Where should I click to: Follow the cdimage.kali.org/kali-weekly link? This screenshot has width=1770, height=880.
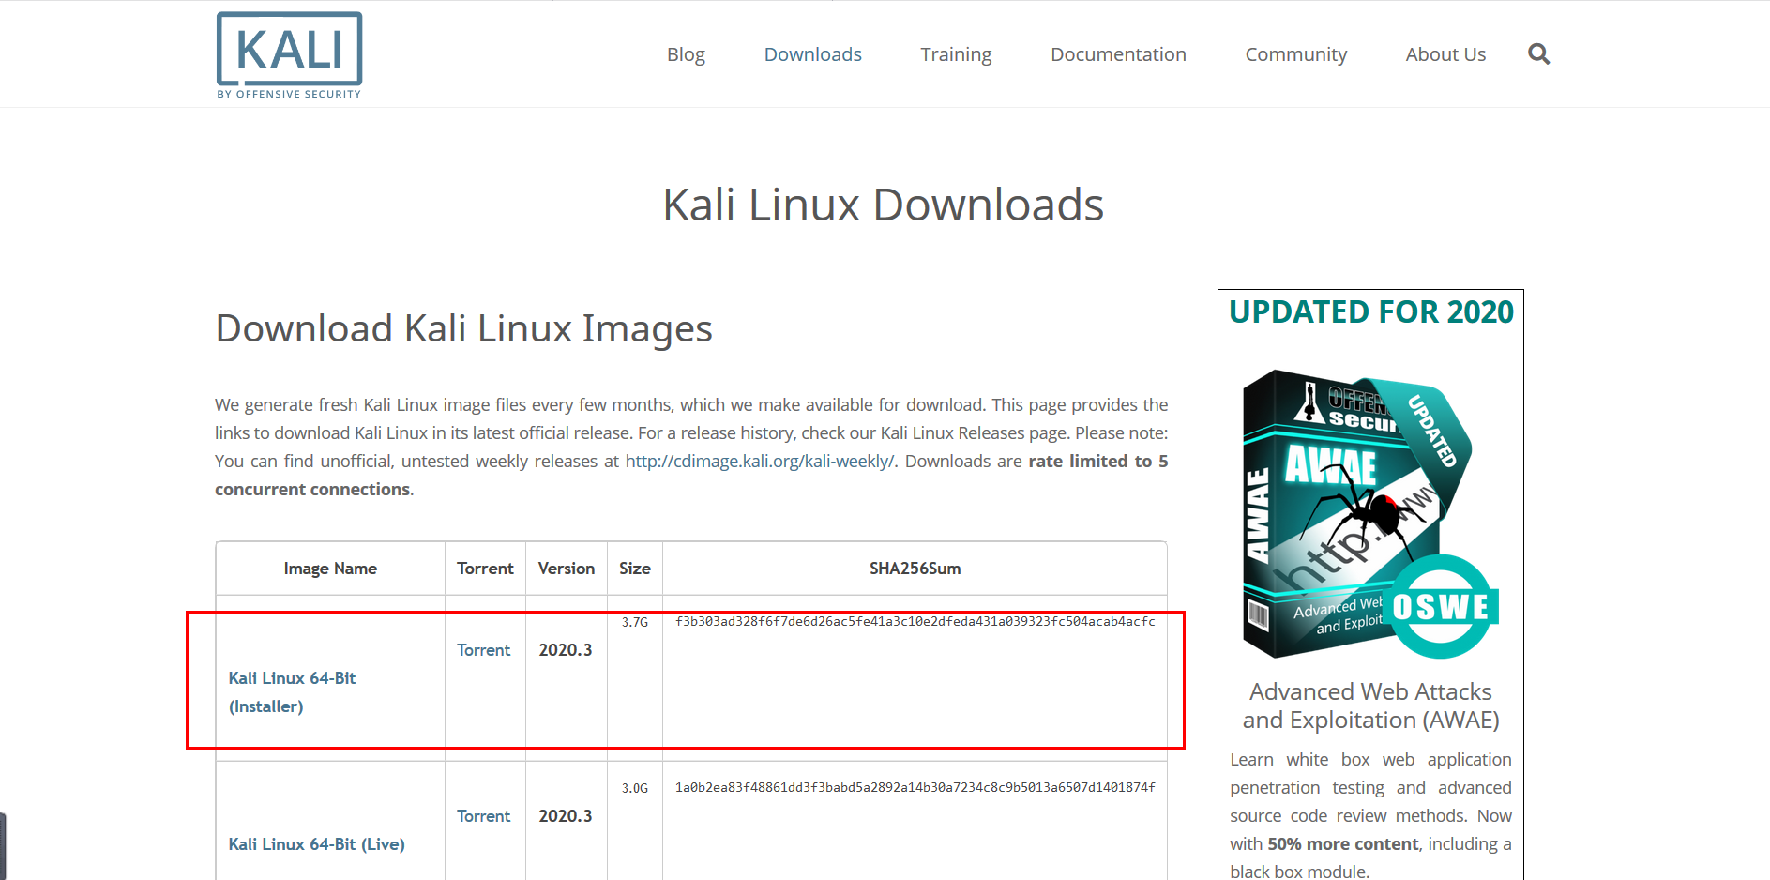(760, 461)
